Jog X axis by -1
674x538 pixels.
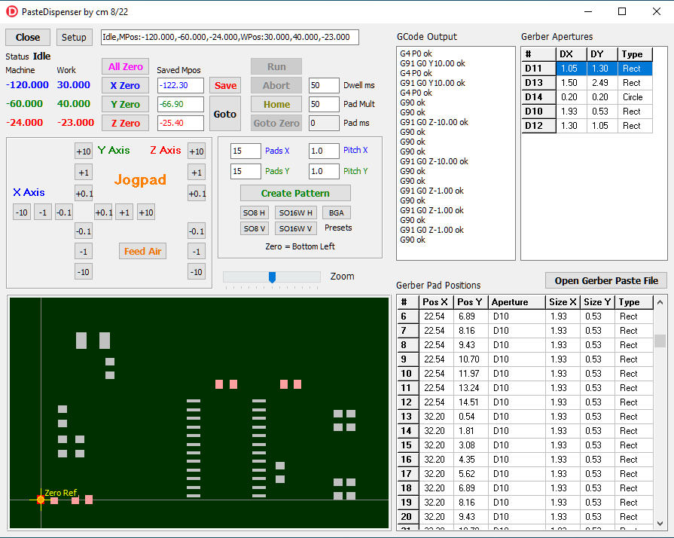(44, 212)
